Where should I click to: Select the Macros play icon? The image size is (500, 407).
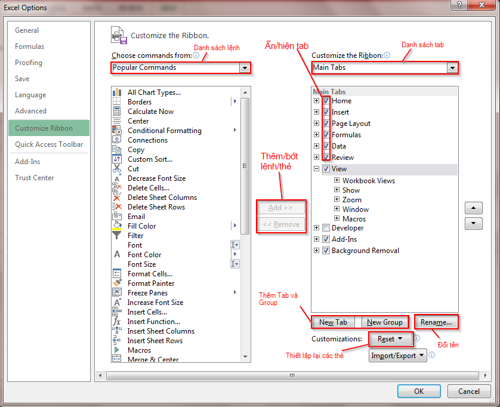pos(117,350)
